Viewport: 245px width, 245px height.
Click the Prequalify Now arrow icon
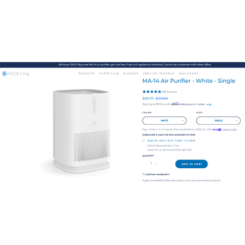(x=209, y=105)
